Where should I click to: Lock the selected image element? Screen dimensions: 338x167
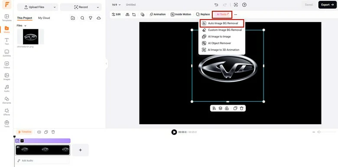pos(227,108)
